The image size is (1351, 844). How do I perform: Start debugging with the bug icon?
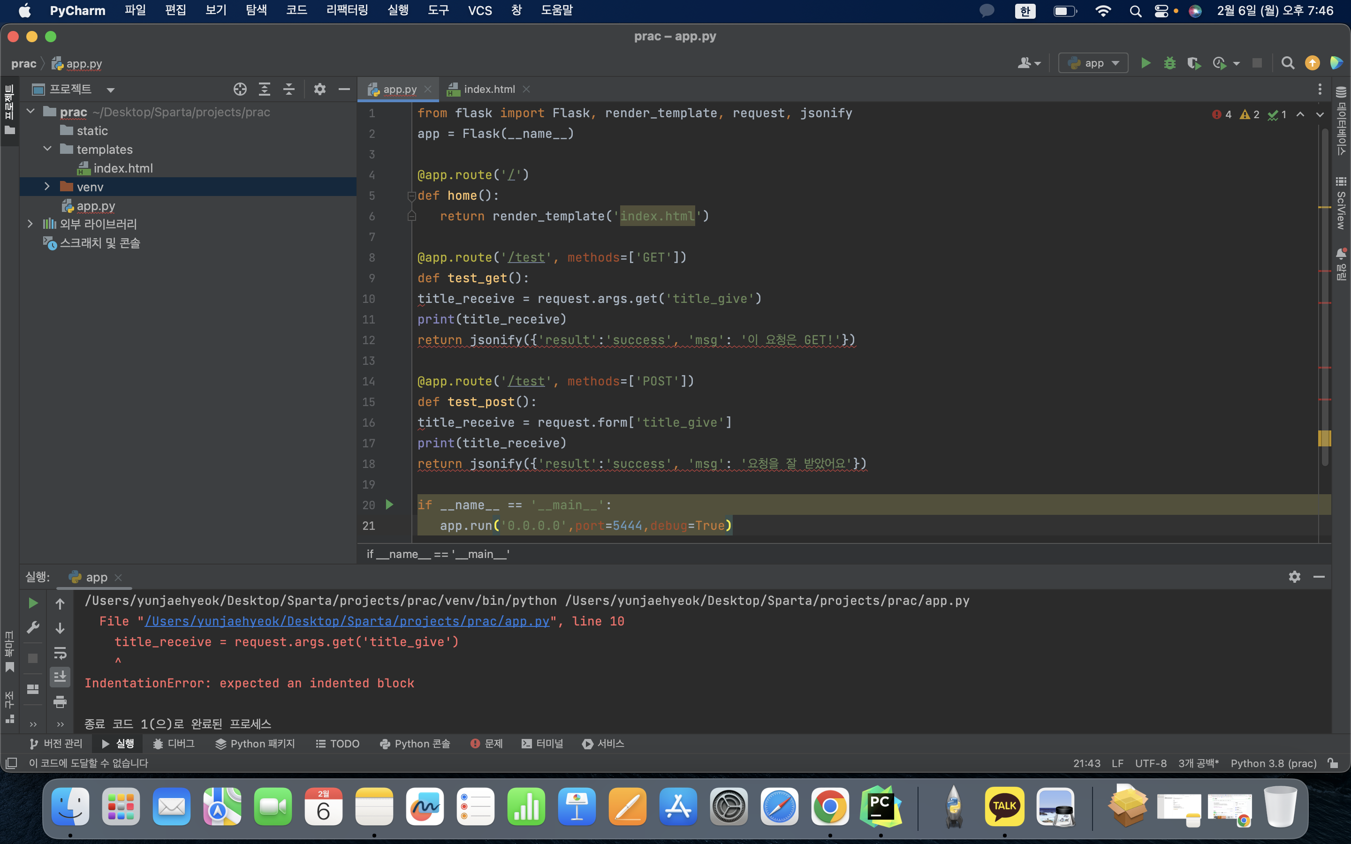pos(1169,63)
